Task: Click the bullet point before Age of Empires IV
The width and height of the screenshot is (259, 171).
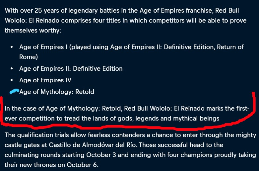Action: 12,80
